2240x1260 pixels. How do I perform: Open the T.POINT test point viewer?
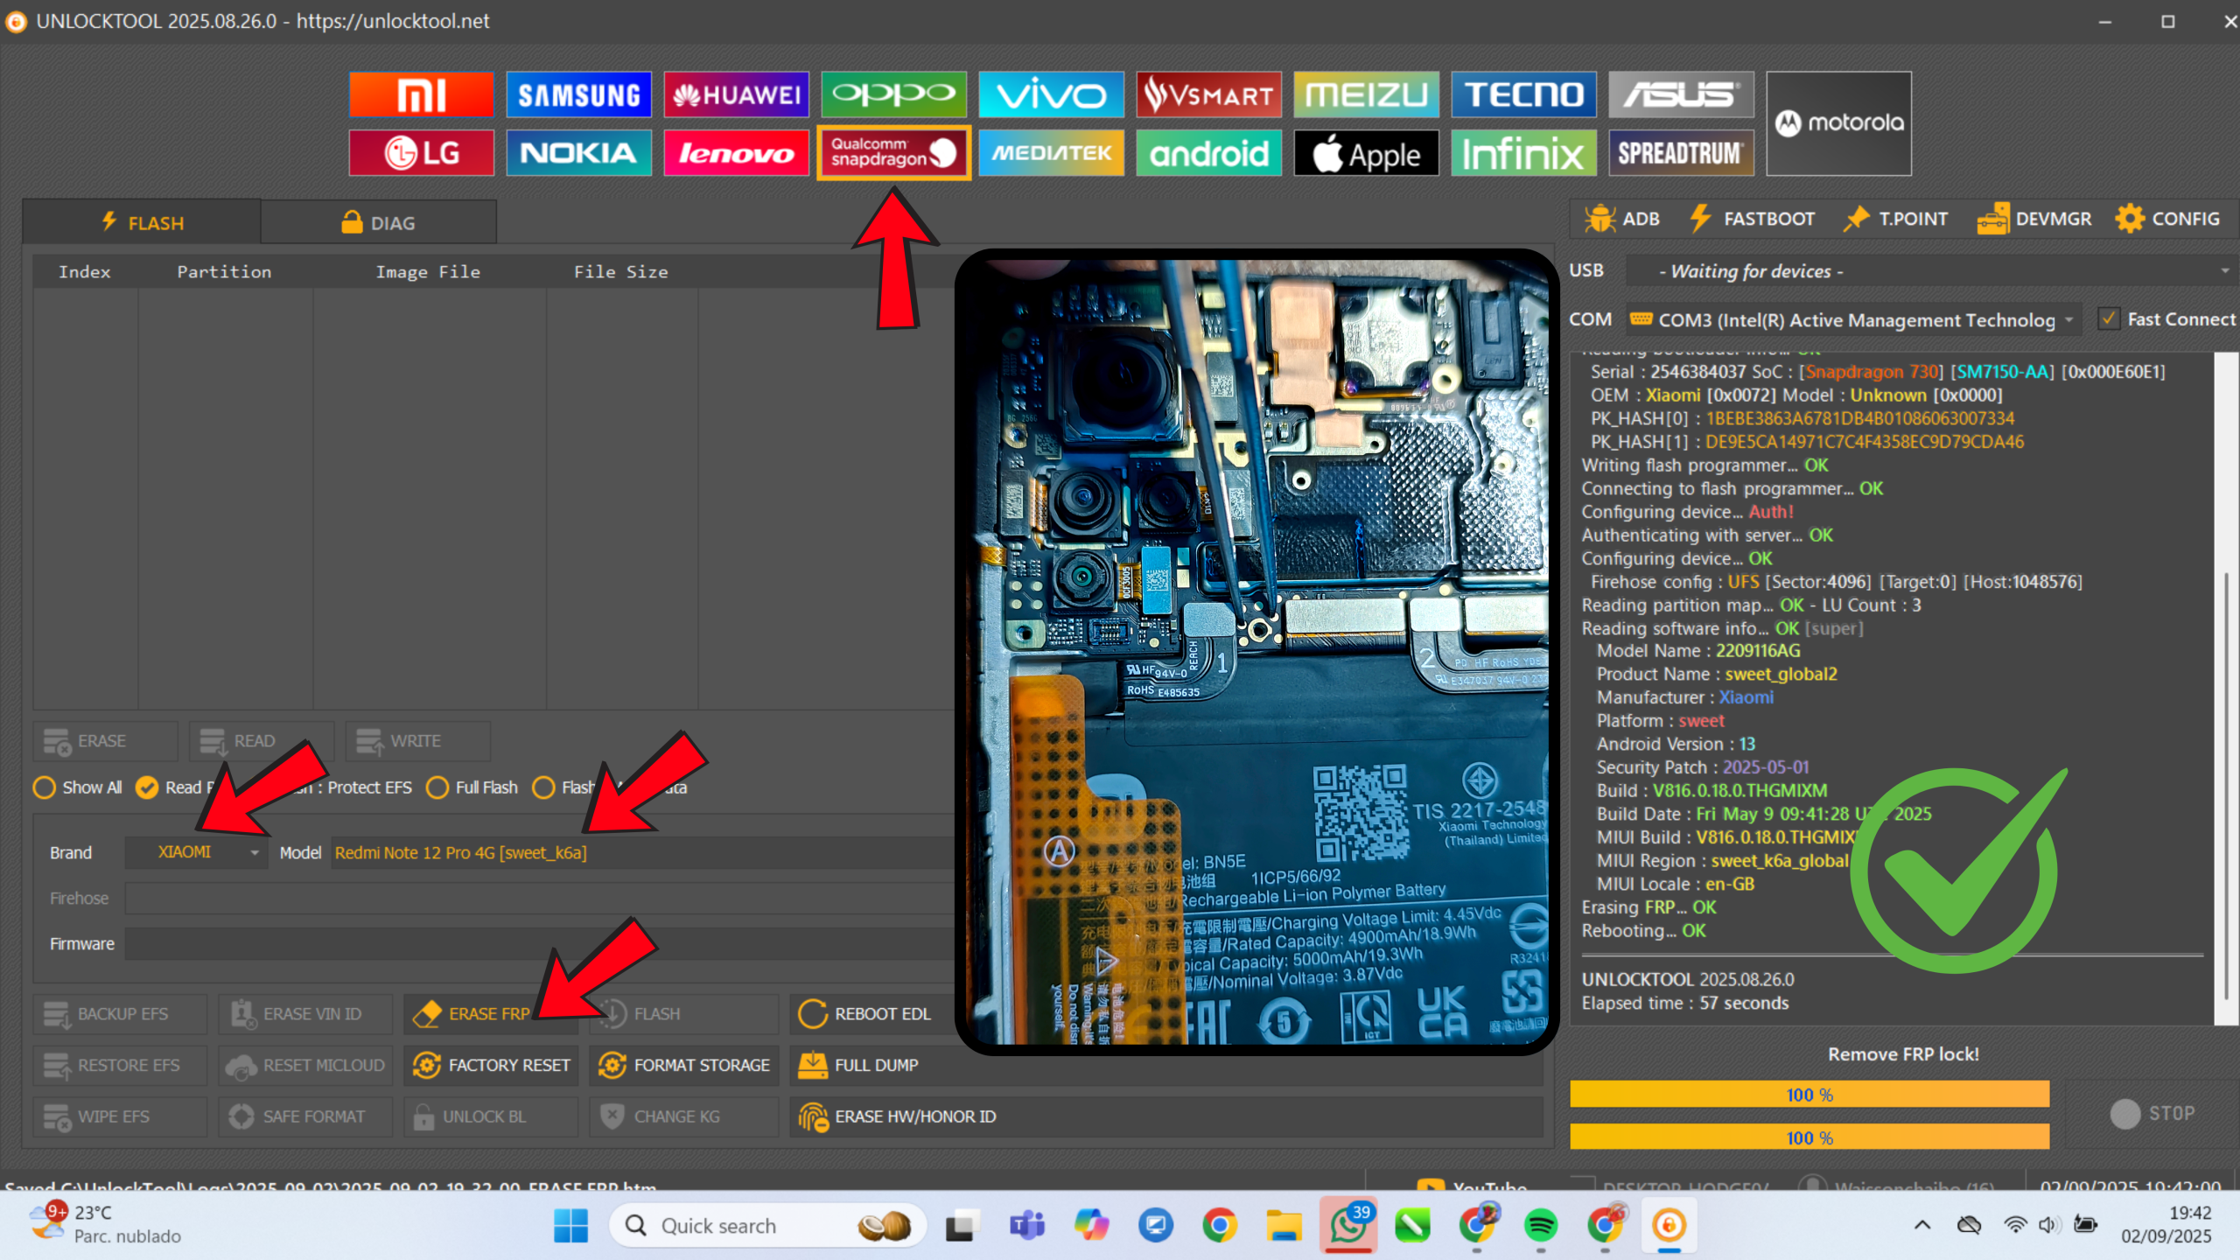[x=1895, y=219]
